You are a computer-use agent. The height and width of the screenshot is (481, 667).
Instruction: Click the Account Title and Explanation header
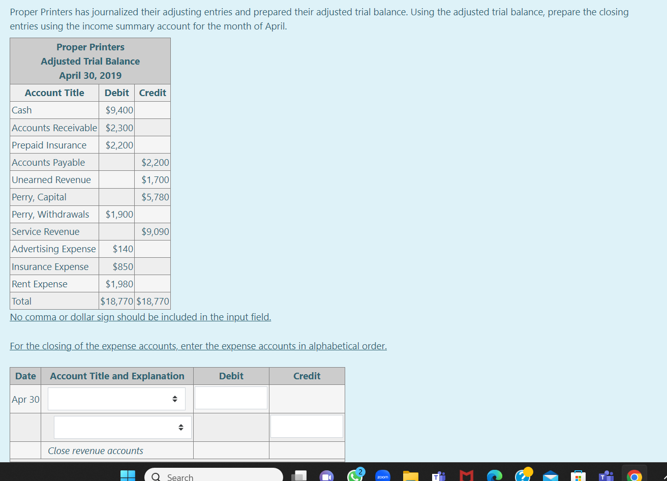pos(117,376)
